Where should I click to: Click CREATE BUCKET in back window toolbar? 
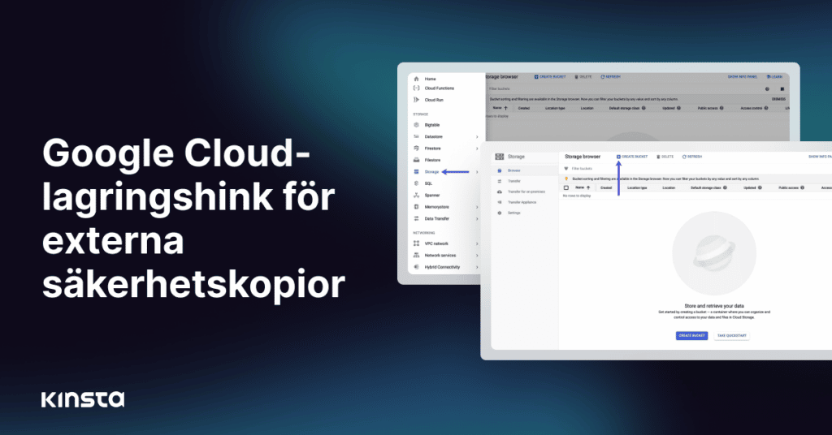pyautogui.click(x=550, y=77)
